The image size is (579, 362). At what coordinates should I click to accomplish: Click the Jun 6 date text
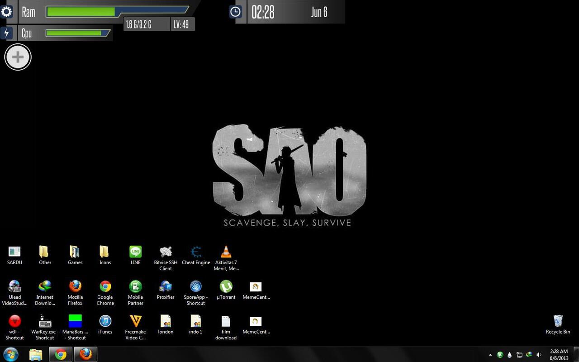pos(319,12)
